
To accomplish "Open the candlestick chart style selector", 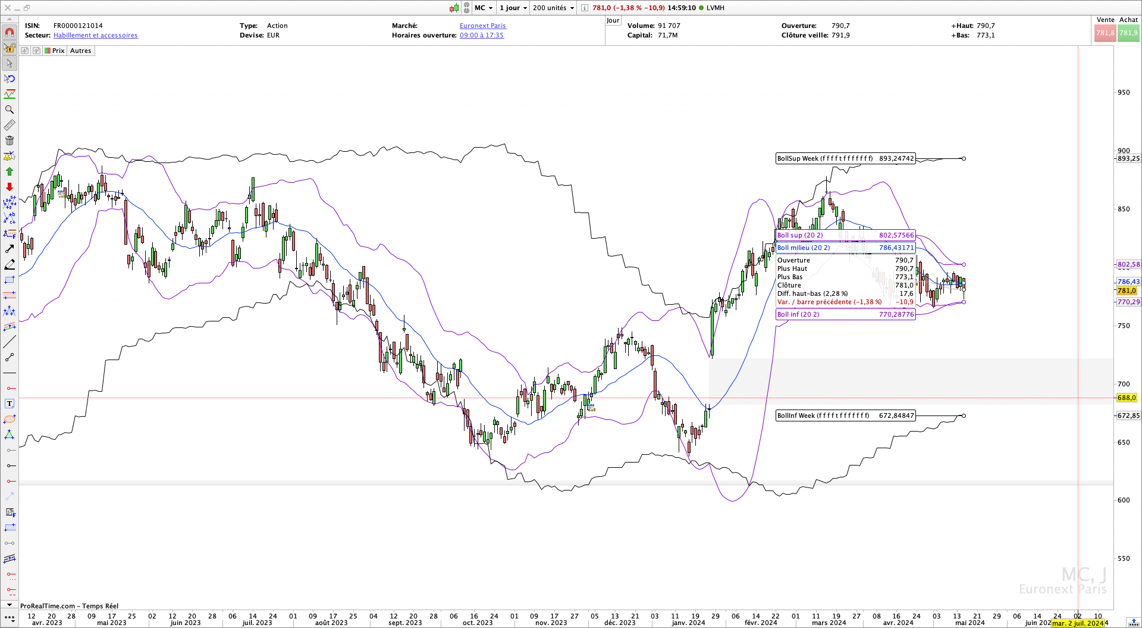I will coord(454,8).
